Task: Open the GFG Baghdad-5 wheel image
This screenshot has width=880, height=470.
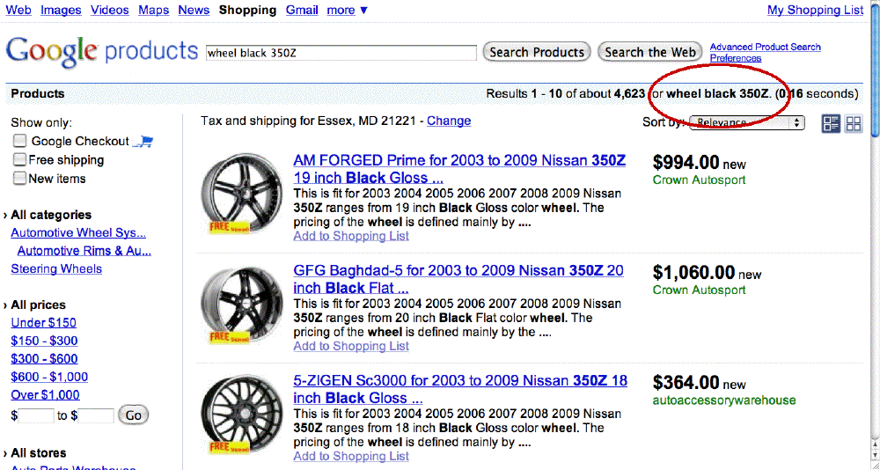Action: 243,305
